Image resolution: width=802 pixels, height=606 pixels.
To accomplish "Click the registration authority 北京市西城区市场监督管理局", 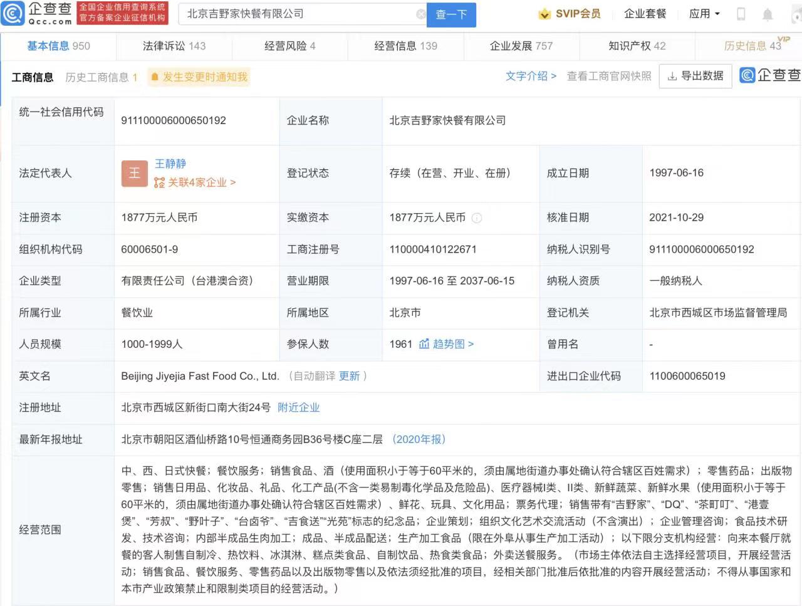I will [719, 313].
